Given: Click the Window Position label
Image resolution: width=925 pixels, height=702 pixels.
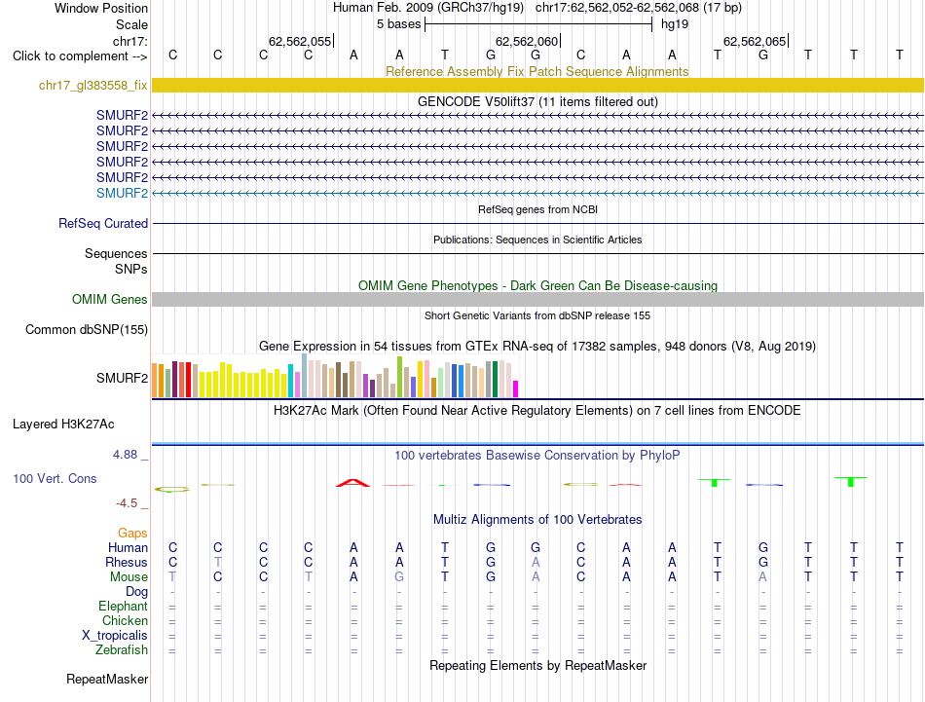Looking at the screenshot, I should [101, 8].
